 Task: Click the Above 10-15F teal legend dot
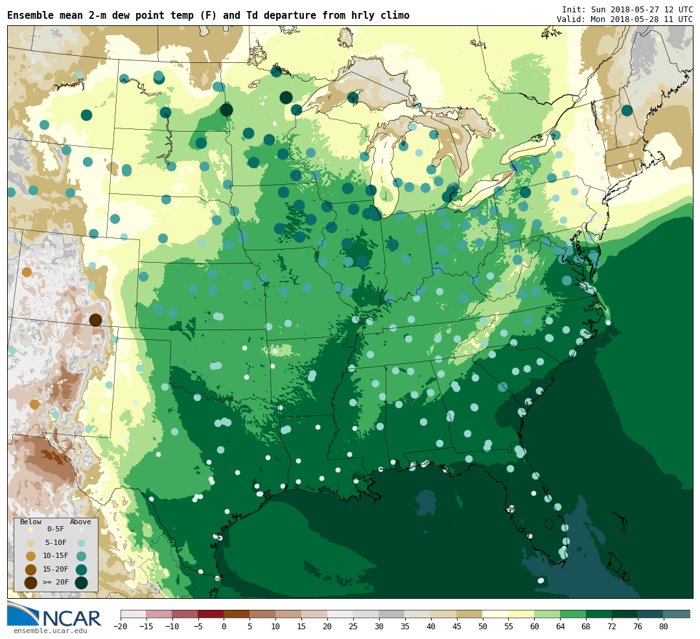coord(81,557)
